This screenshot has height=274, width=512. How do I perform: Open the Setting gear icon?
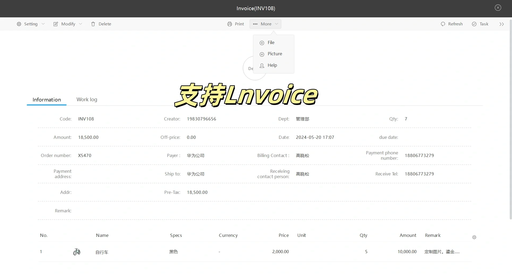click(x=19, y=24)
